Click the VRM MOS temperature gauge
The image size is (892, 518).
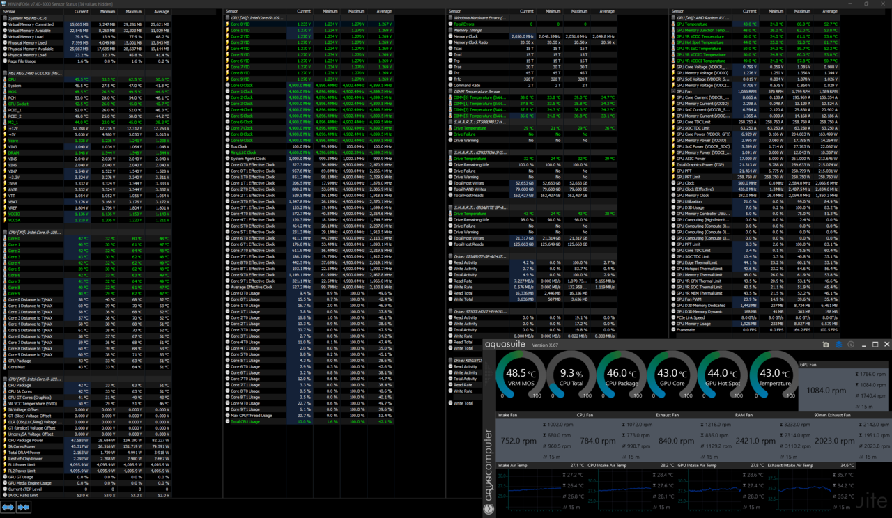[x=522, y=376]
